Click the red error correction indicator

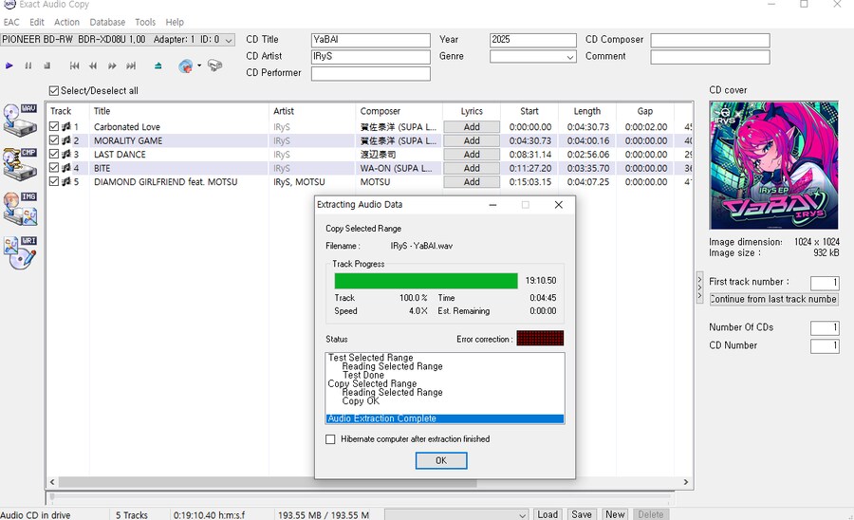[x=540, y=338]
